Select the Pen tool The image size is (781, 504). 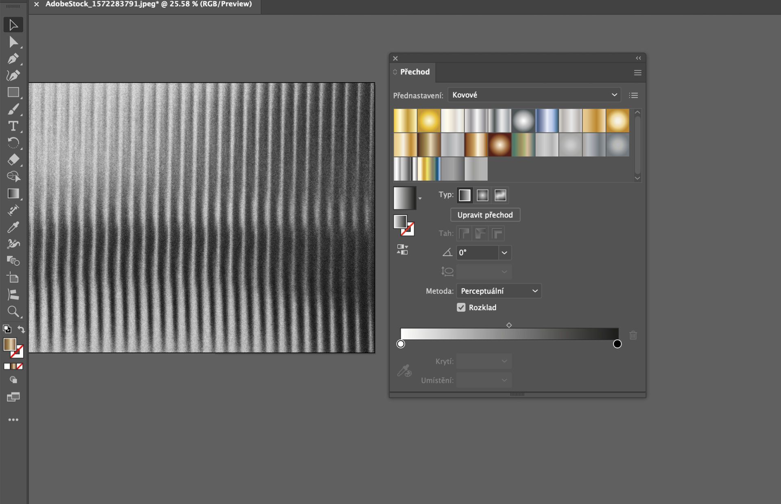point(13,59)
